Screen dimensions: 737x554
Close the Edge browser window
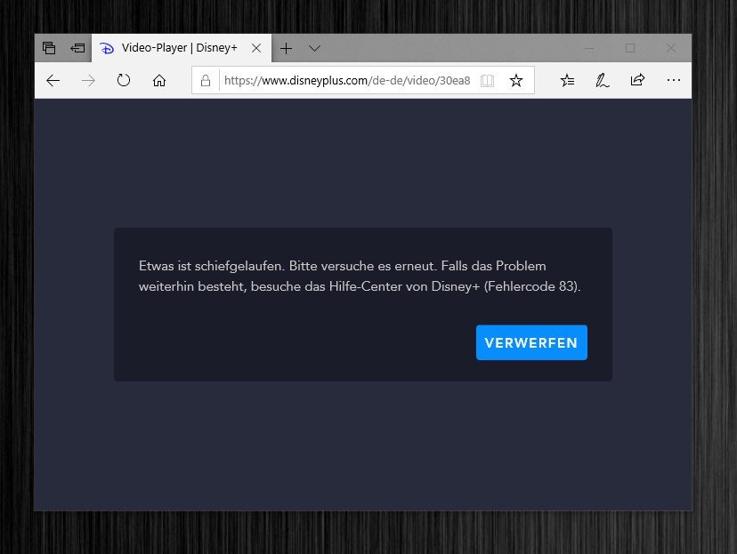(x=671, y=48)
